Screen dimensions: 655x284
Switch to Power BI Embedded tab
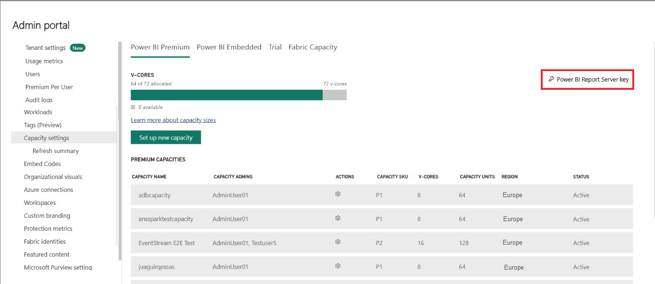(229, 47)
